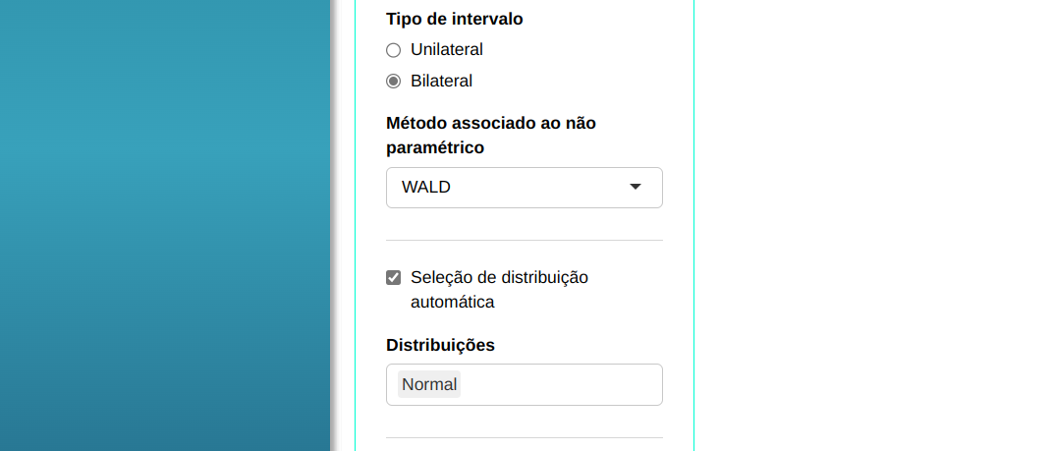Click the divider line below Distribuições field
Image resolution: width=1052 pixels, height=451 pixels.
point(525,437)
